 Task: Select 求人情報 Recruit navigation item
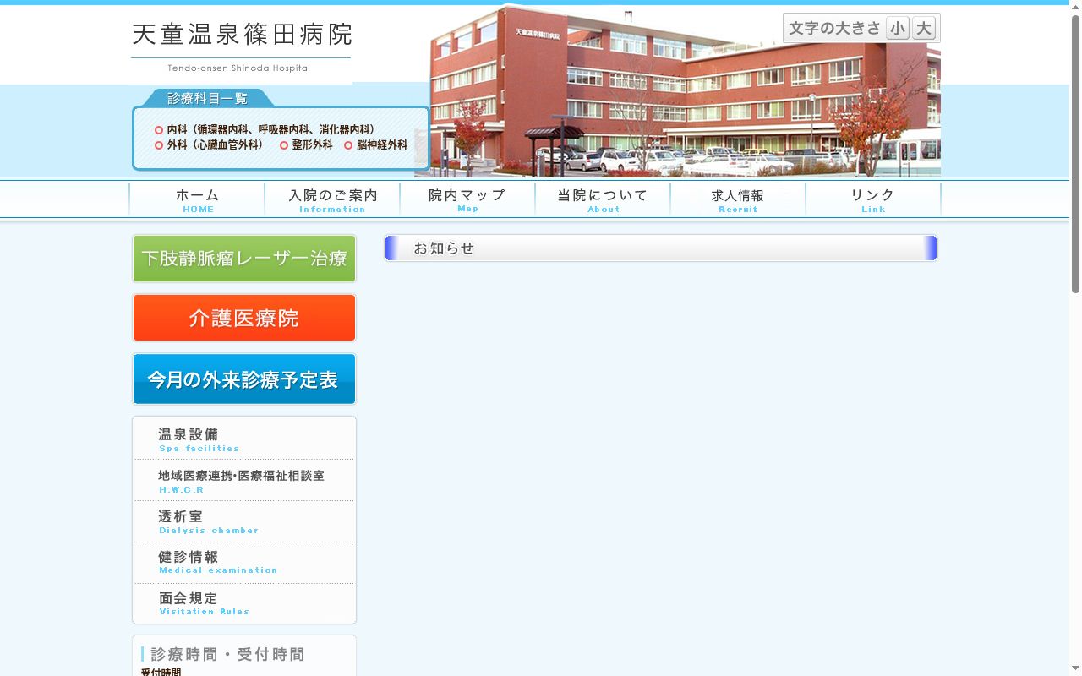(738, 200)
